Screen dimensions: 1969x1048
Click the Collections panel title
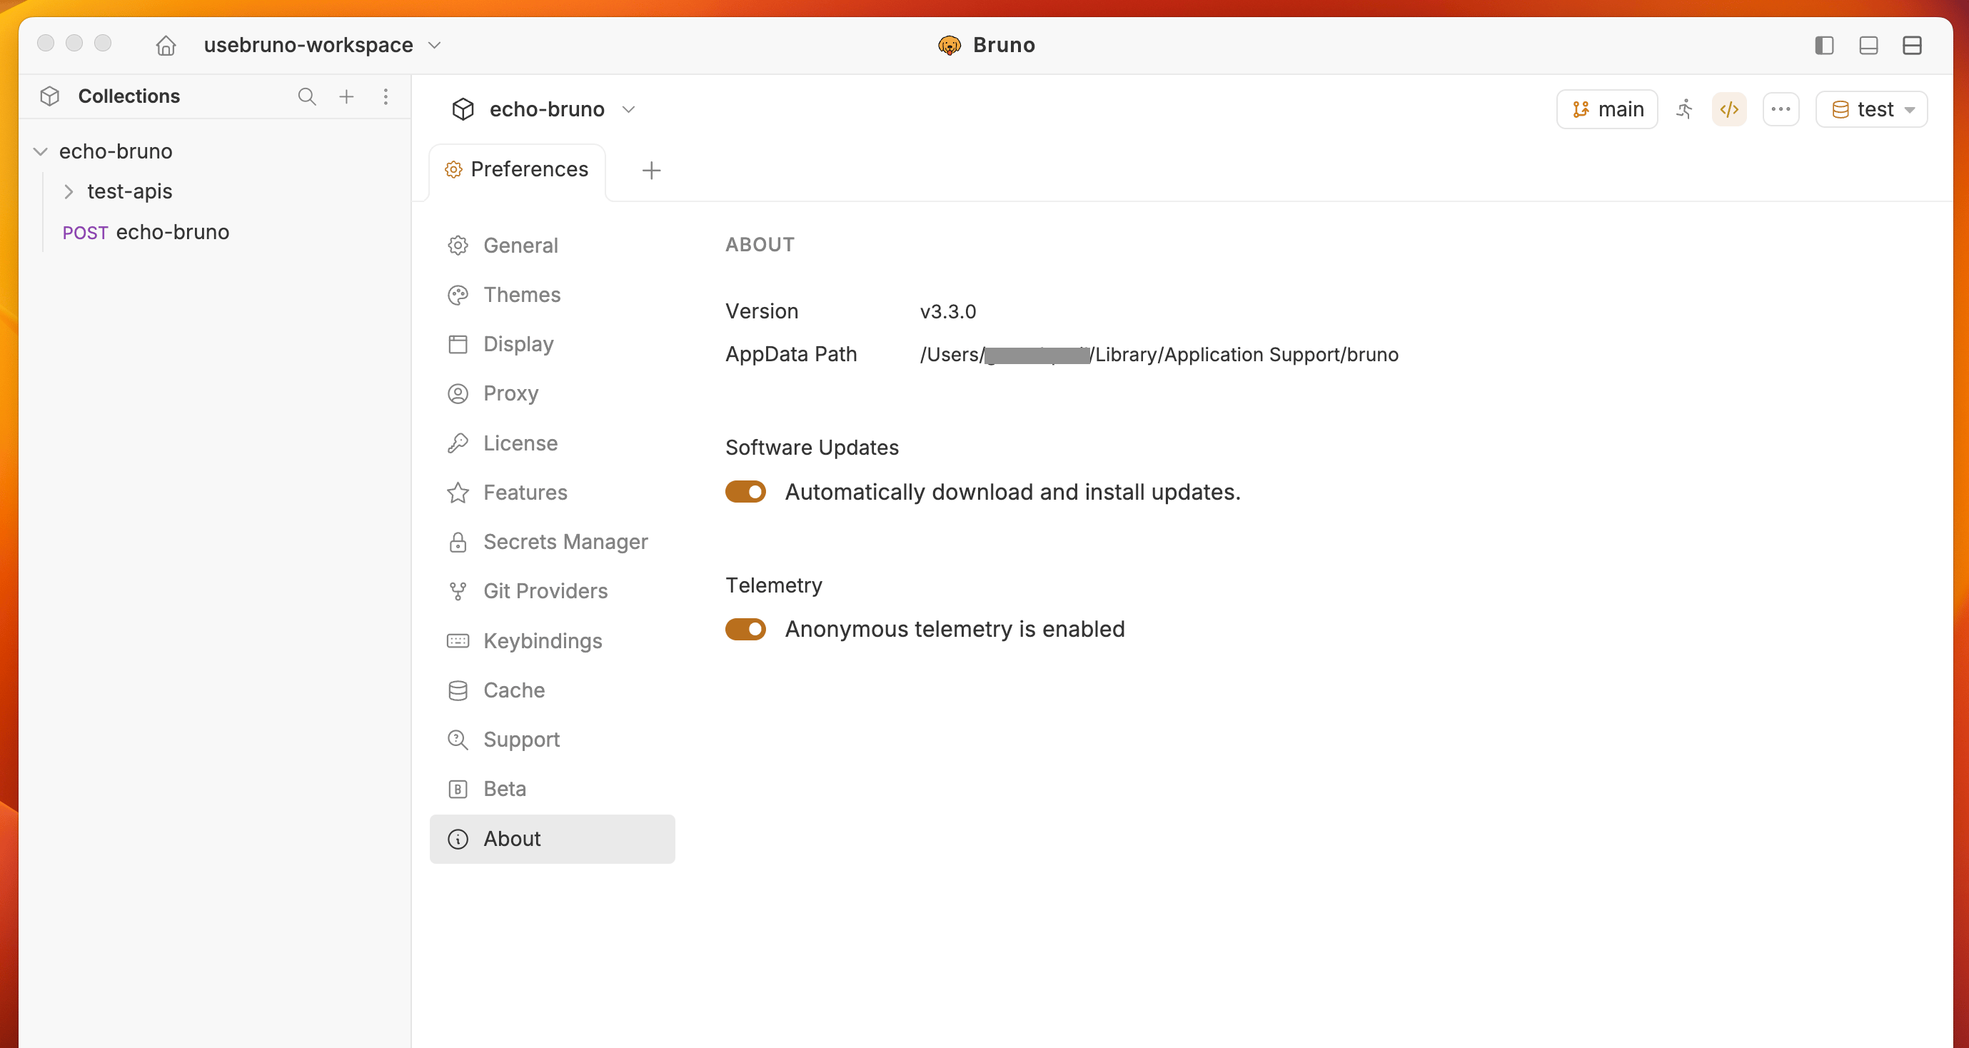click(129, 96)
